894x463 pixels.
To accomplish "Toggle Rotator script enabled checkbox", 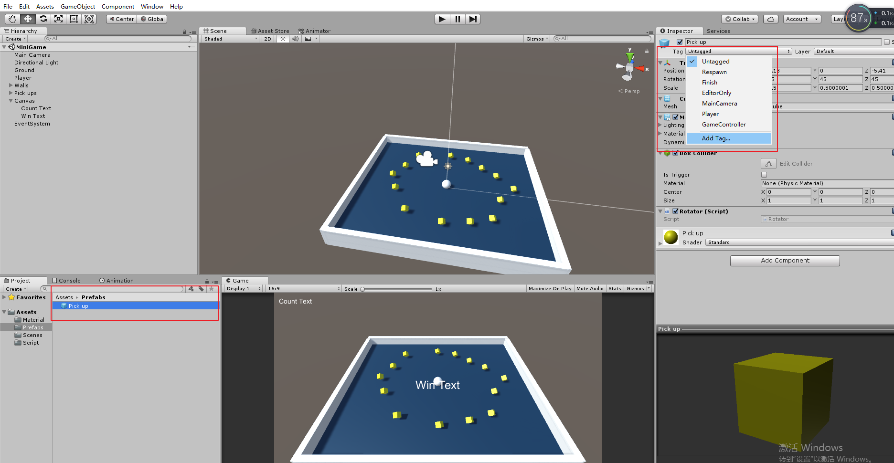I will 675,211.
